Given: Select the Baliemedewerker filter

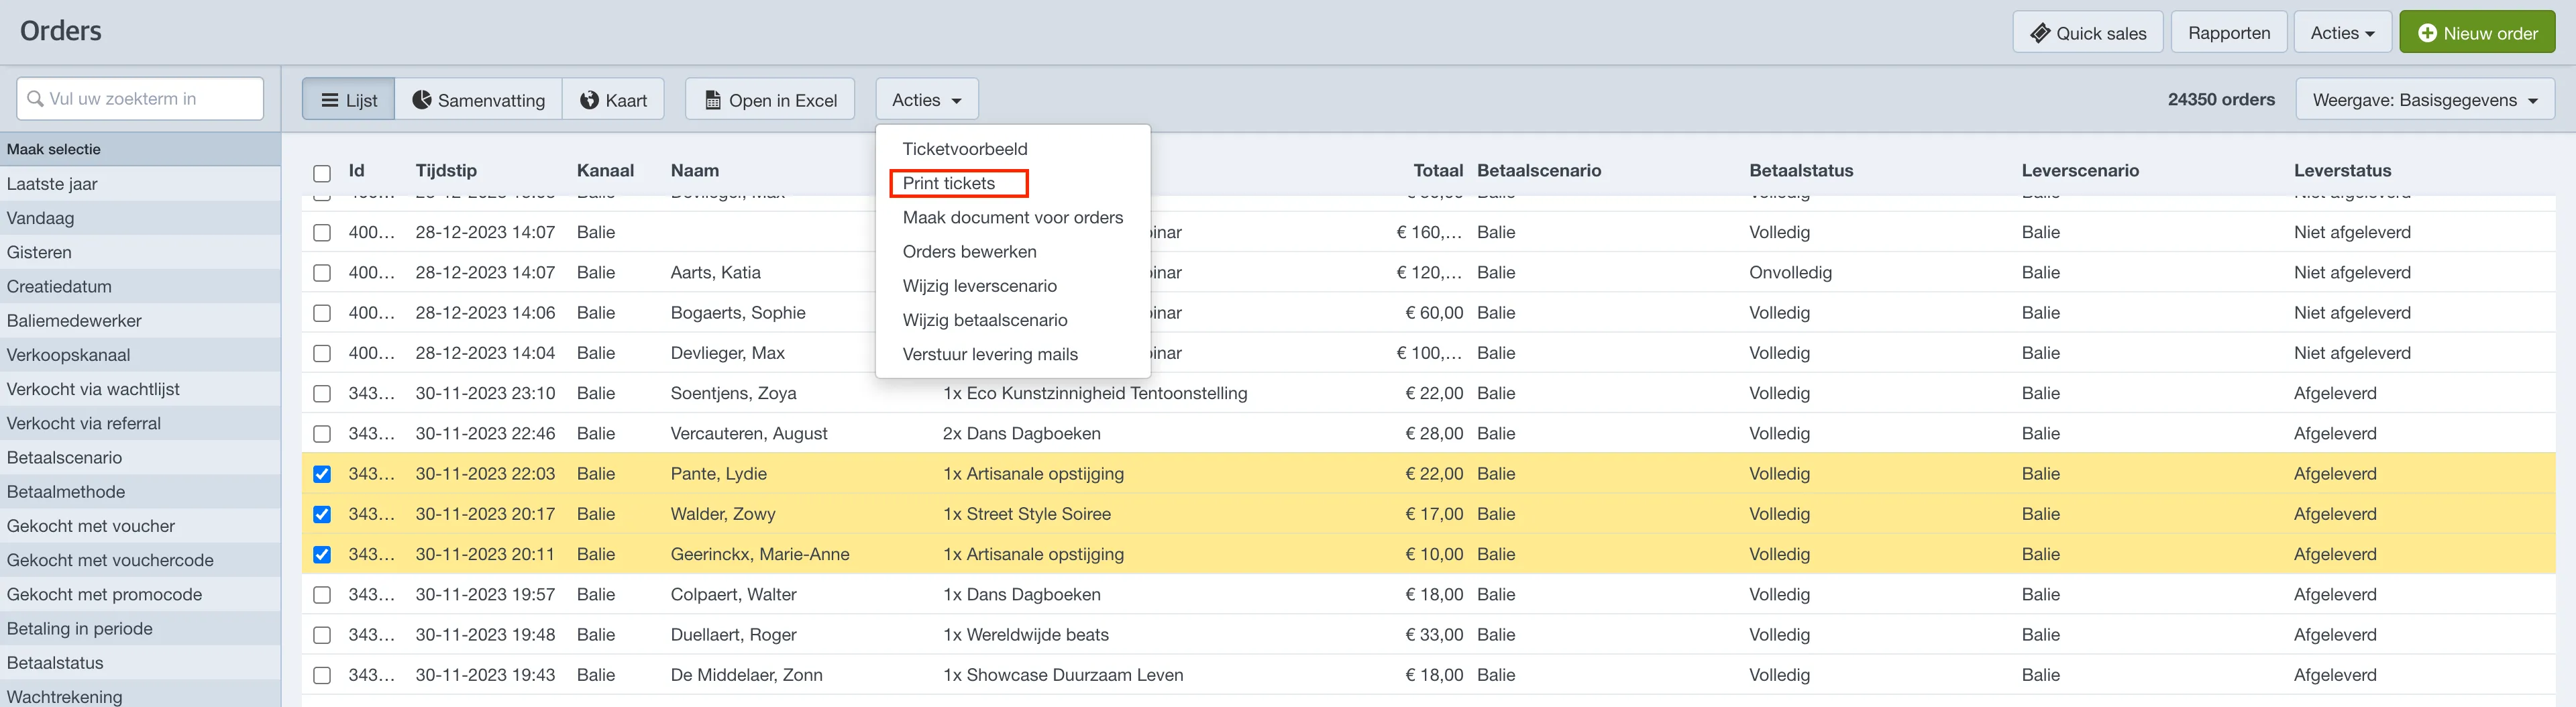Looking at the screenshot, I should (140, 321).
